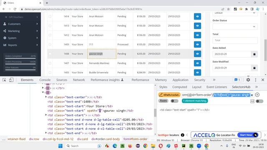
Task: Bookmark this page with star icon
Action: click(228, 9)
